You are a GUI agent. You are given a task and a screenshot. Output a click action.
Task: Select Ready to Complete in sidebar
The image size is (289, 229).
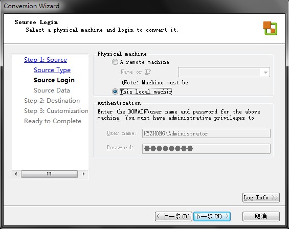[x=53, y=121]
